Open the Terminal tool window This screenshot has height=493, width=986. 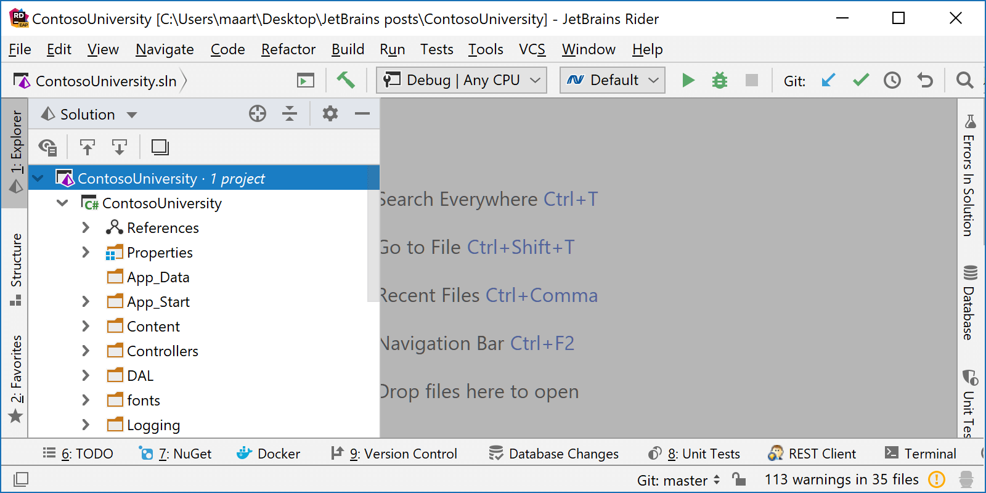[920, 454]
